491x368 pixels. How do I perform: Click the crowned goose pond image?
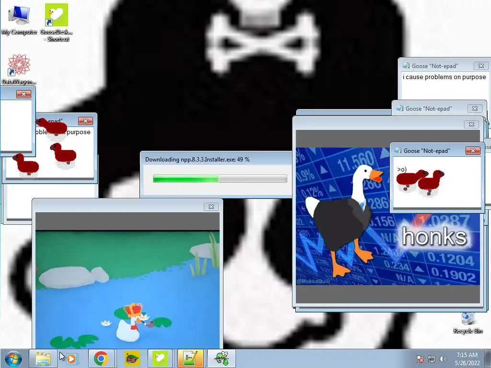tap(128, 289)
